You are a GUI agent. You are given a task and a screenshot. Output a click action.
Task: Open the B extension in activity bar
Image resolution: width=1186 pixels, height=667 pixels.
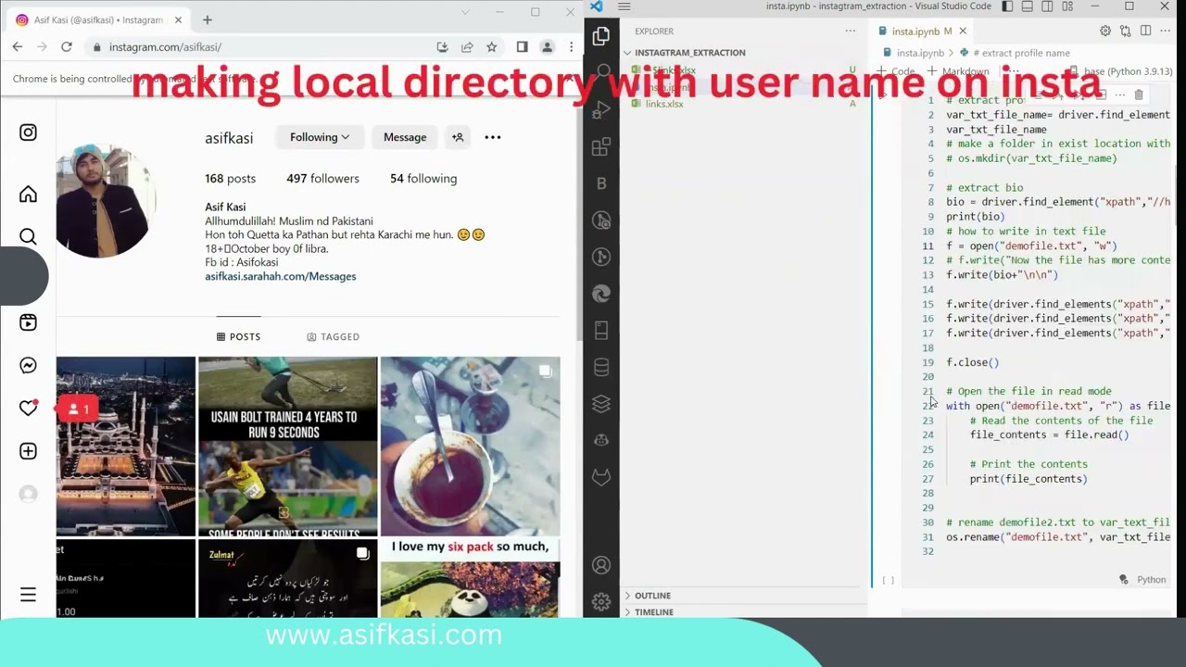pos(601,183)
